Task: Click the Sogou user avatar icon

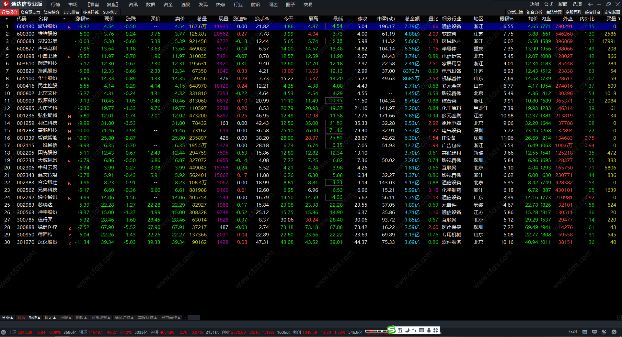Action: coord(429,330)
